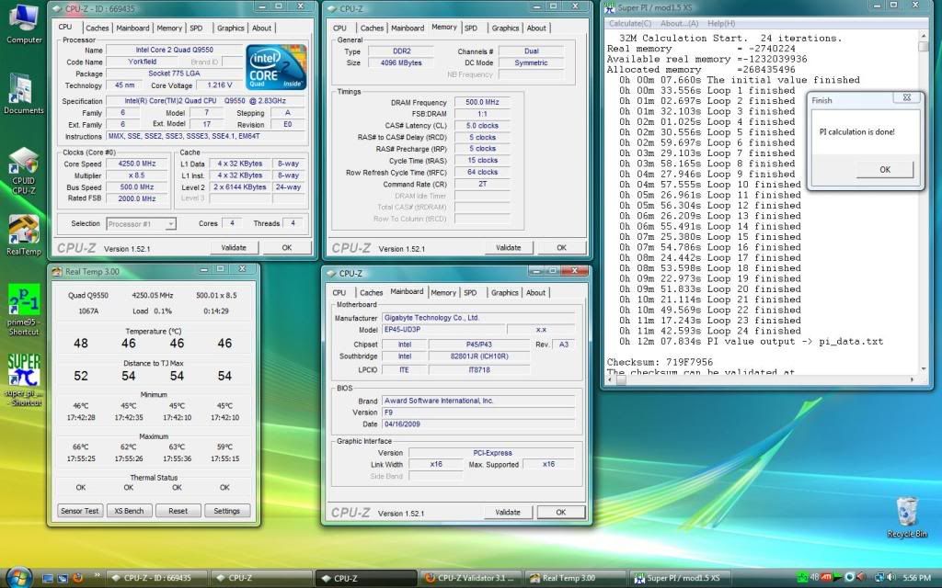Click the Intel Core 2 Quad logo
The image size is (942, 588).
click(x=276, y=66)
